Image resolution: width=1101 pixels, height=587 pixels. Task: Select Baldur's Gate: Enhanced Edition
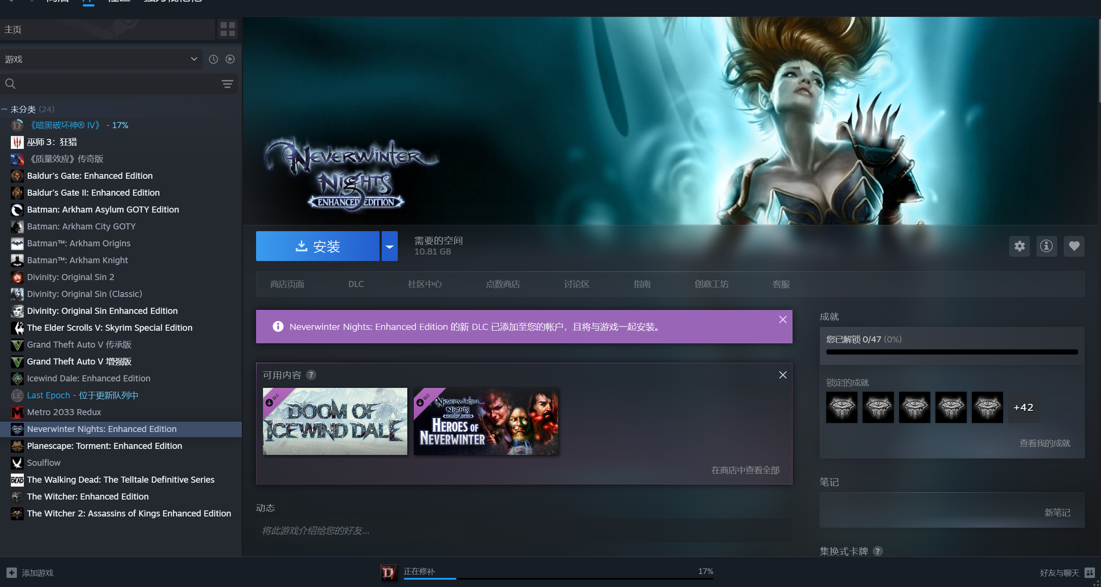[121, 176]
